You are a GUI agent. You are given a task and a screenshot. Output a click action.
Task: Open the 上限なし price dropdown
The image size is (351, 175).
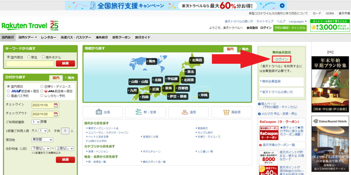(x=64, y=148)
